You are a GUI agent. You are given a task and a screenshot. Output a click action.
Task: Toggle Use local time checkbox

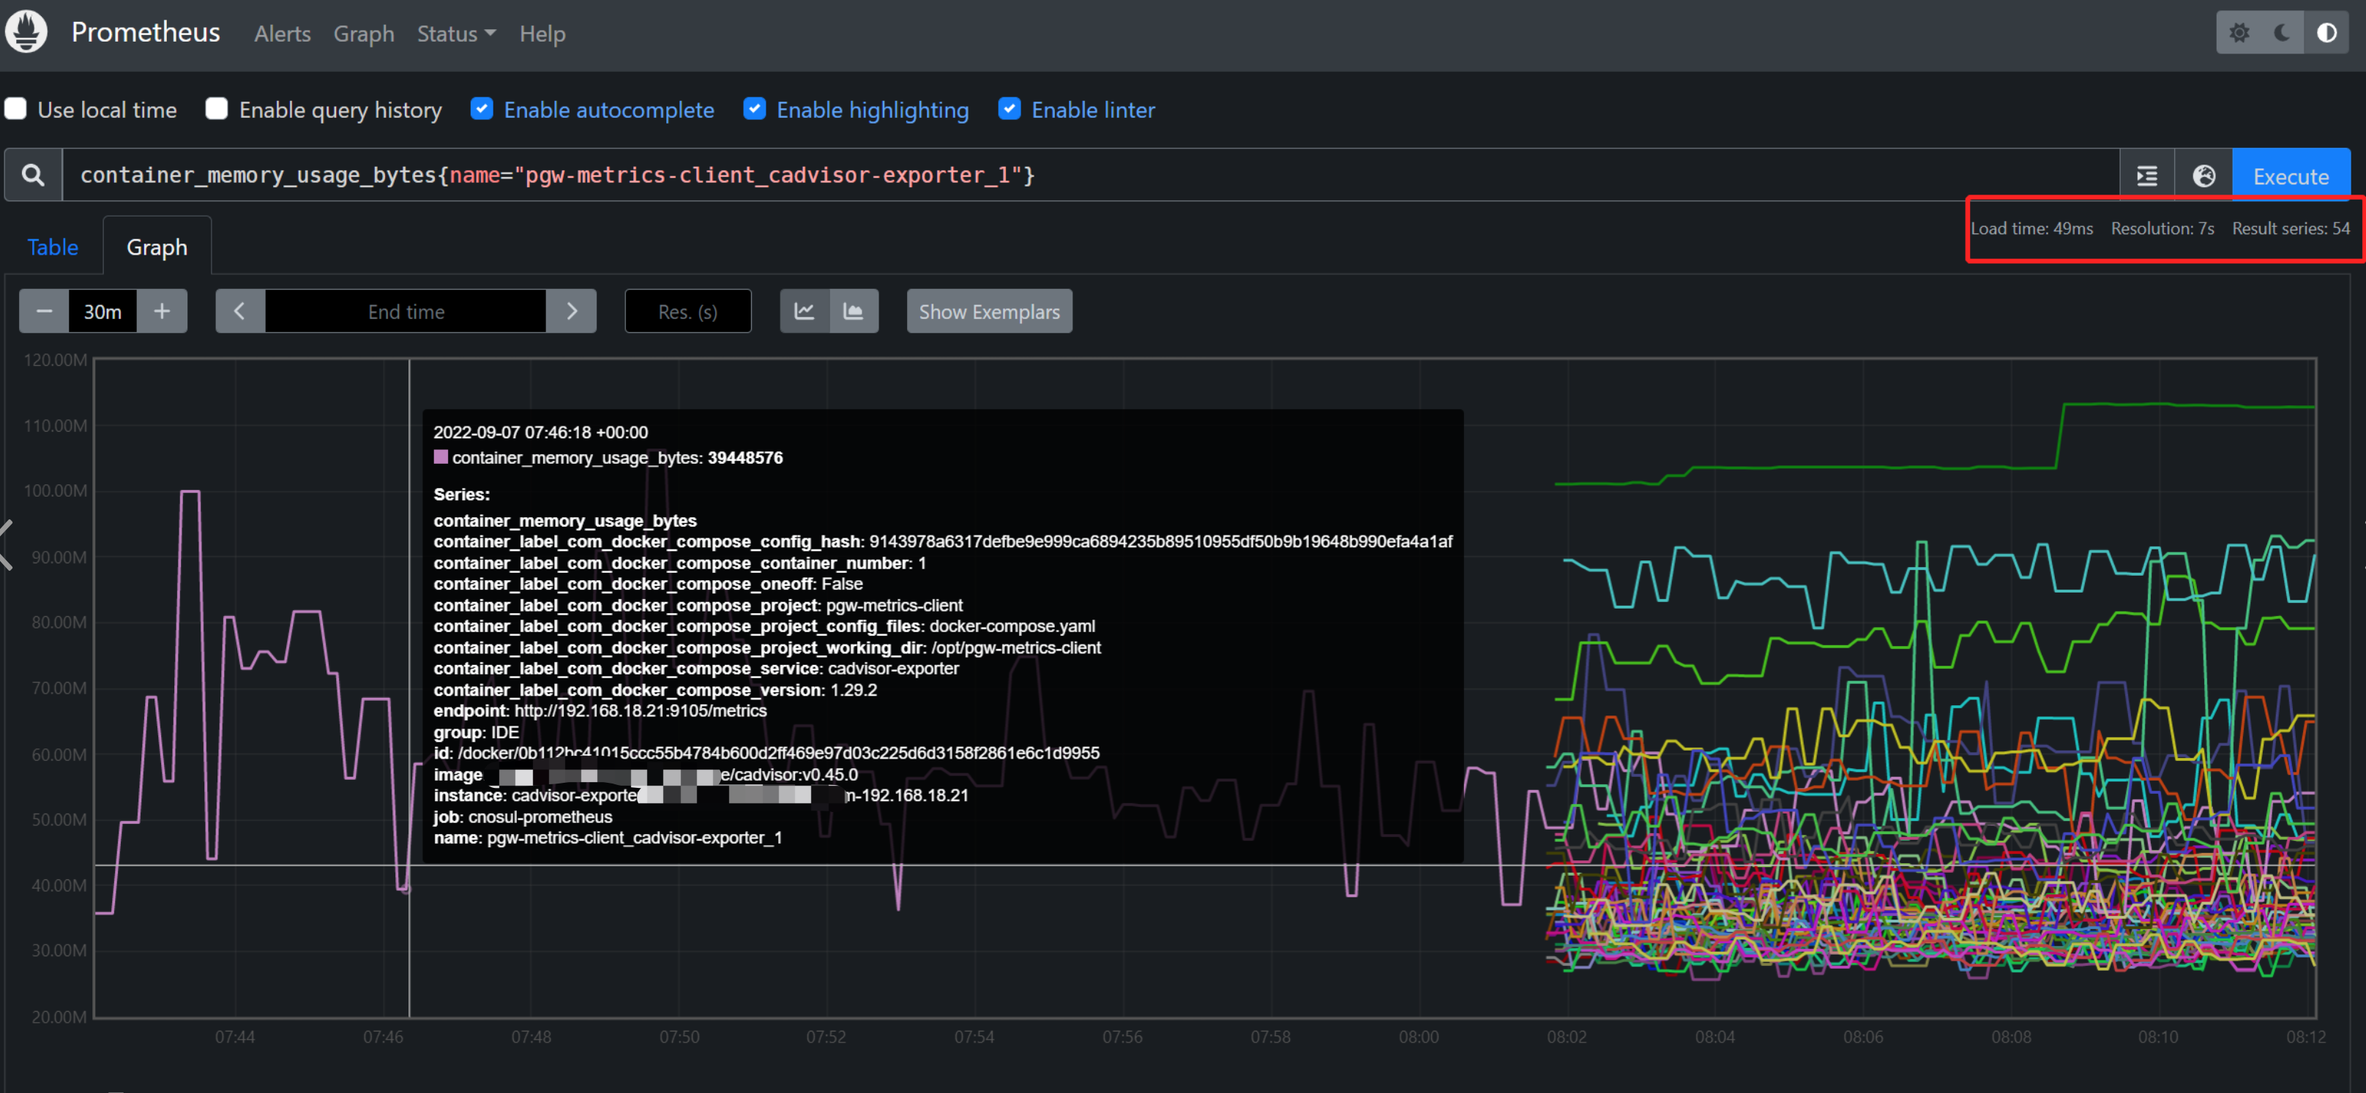(x=15, y=109)
